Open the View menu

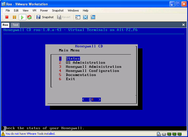[x=25, y=10]
